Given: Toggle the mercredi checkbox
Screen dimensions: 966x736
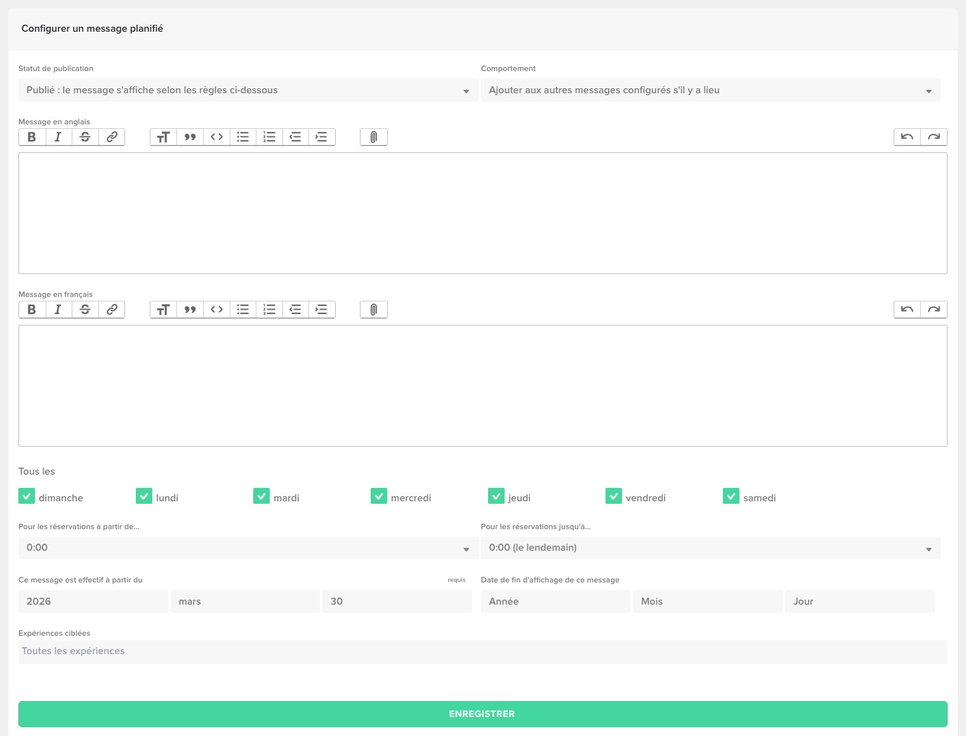Looking at the screenshot, I should 379,496.
